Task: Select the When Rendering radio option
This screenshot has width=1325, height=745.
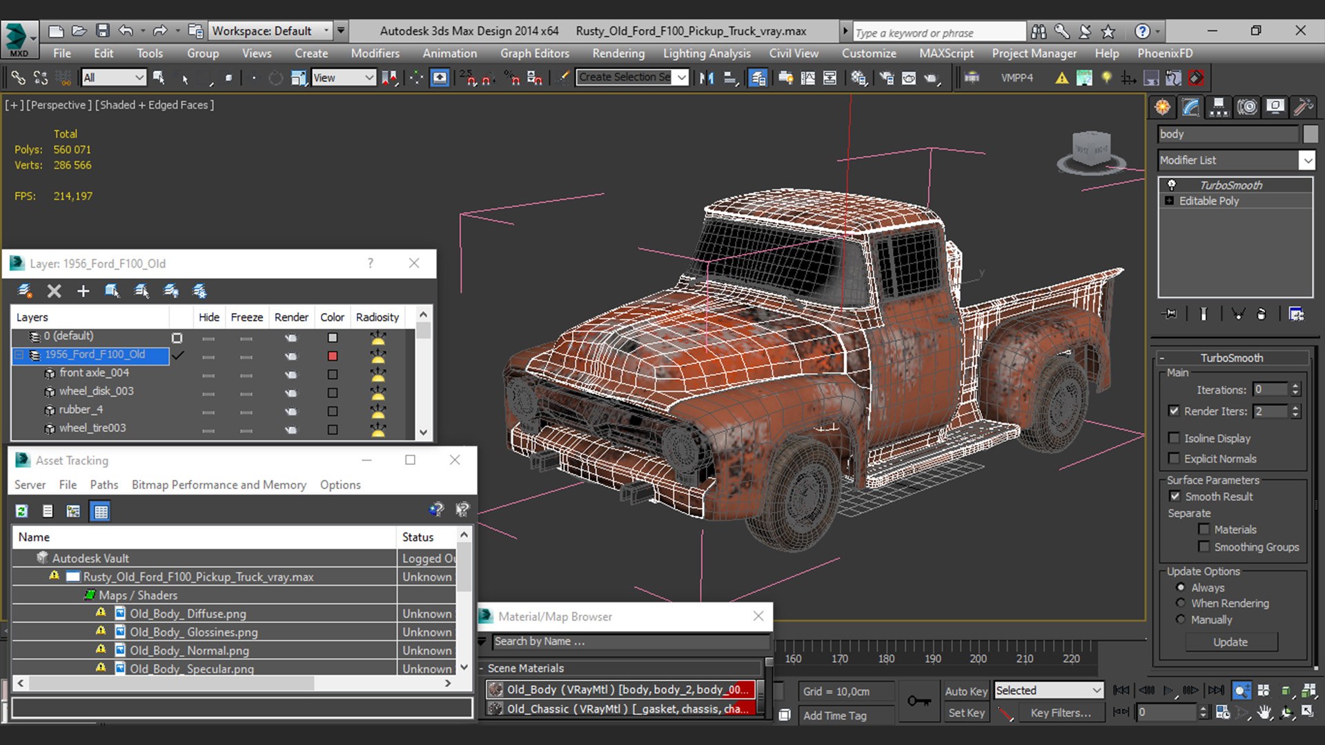Action: point(1181,603)
